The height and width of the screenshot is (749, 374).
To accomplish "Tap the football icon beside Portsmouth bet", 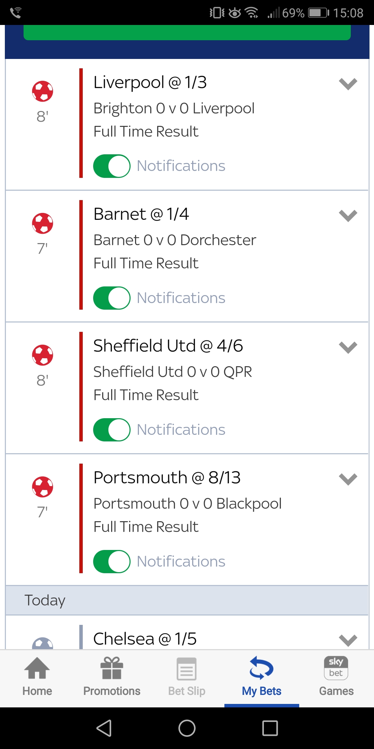I will (x=43, y=487).
